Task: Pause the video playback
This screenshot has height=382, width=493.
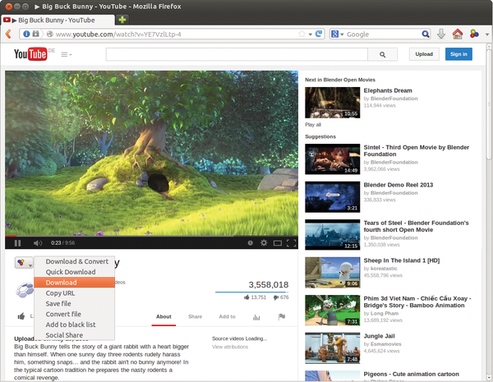Action: pyautogui.click(x=17, y=242)
